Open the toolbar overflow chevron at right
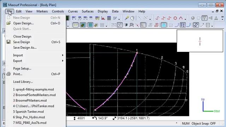The image size is (226, 127). click(x=222, y=18)
